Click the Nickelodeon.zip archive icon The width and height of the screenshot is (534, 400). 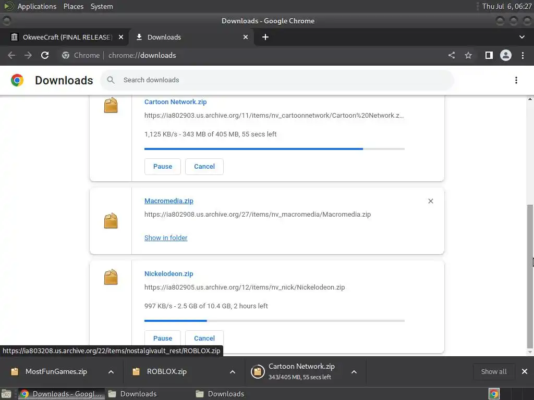click(111, 277)
